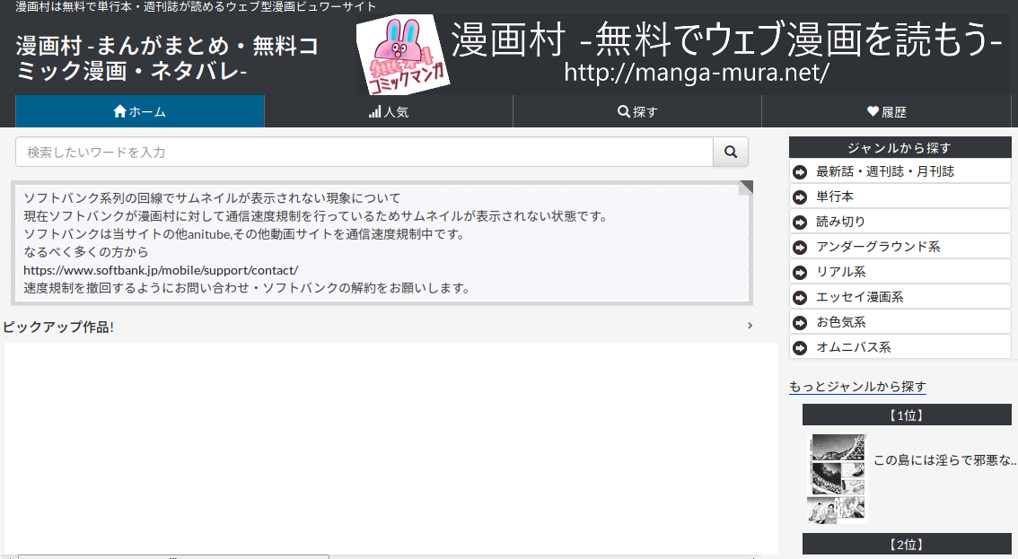Click the folded corner of notice box

pyautogui.click(x=746, y=188)
